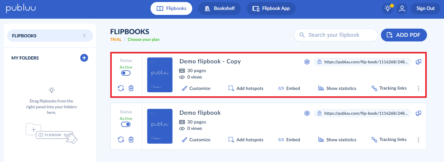Viewport: 444px width, 162px height.
Task: Click 0 views under Demo flipbook - Copy
Action: [191, 77]
